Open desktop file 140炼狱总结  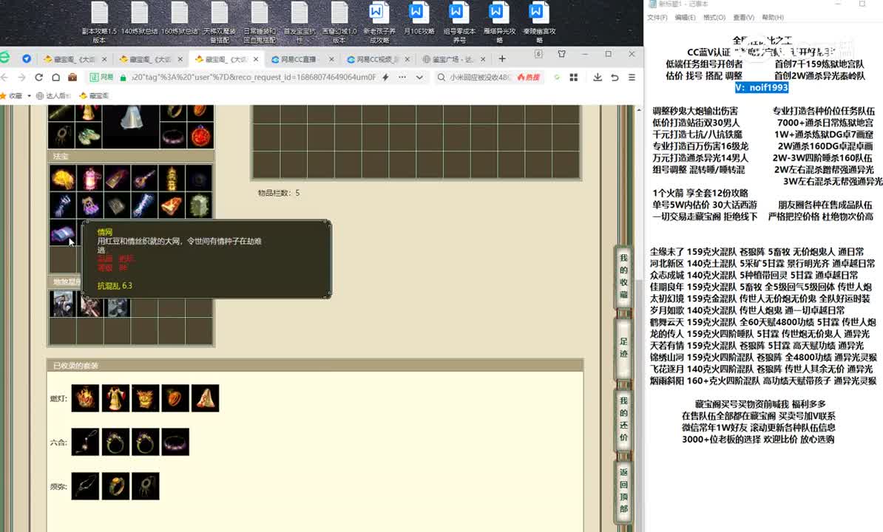[x=139, y=19]
